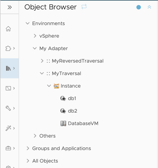Collapse the Environments tree node
The width and height of the screenshot is (158, 168).
[x=28, y=23]
